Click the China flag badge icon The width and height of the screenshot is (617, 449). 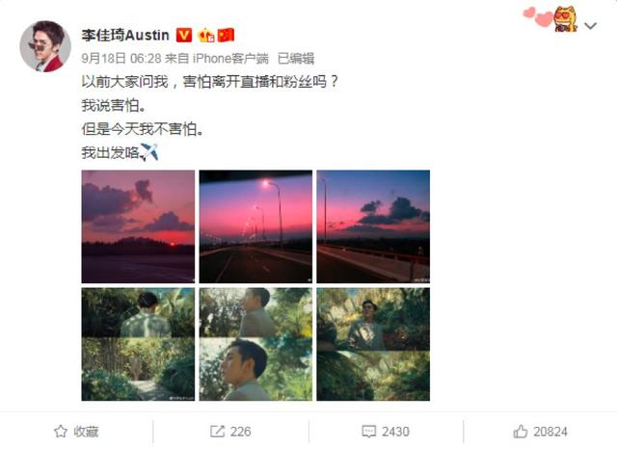(x=227, y=36)
